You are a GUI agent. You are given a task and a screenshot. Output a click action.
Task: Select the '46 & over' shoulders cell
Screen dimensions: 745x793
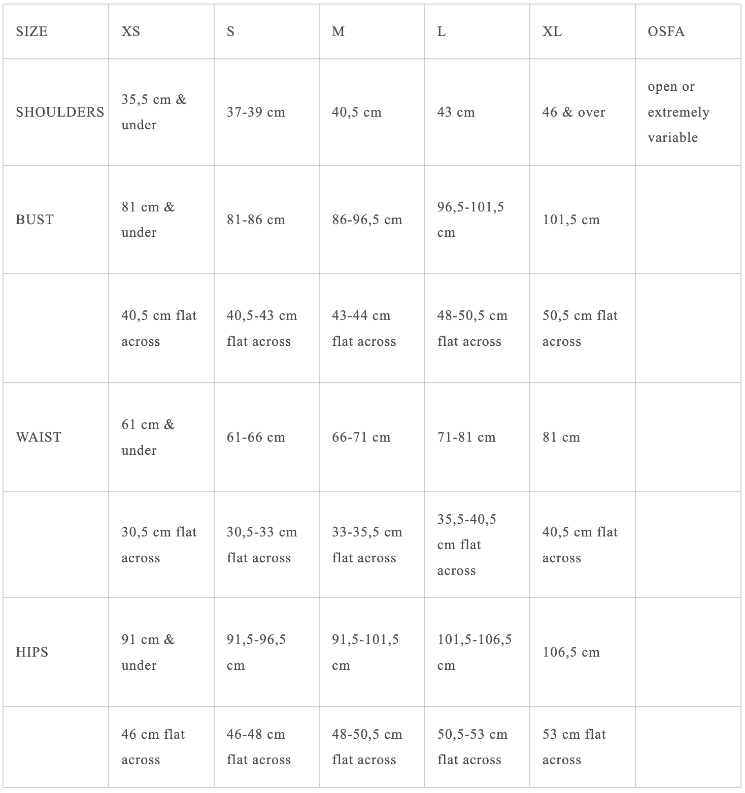573,112
